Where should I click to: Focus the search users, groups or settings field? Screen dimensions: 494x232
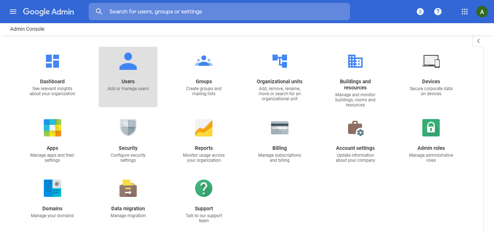point(219,12)
